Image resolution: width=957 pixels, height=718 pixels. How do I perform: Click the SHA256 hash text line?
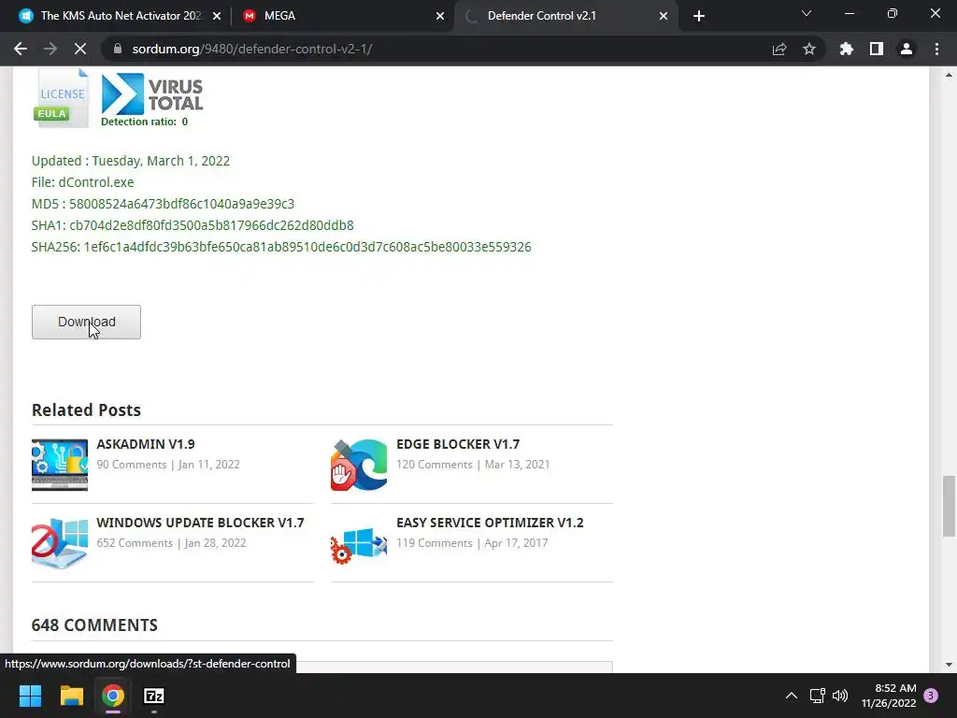(281, 247)
